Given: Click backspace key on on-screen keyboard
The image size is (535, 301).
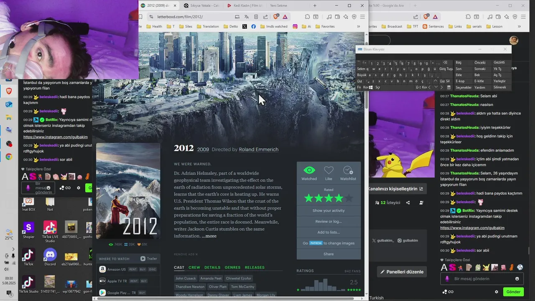Looking at the screenshot, I should [x=445, y=62].
